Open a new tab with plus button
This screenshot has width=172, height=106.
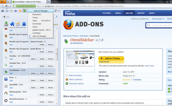(x=49, y=2)
